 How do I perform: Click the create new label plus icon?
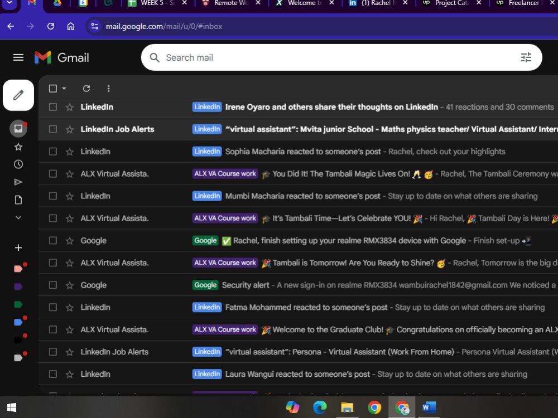[x=18, y=248]
